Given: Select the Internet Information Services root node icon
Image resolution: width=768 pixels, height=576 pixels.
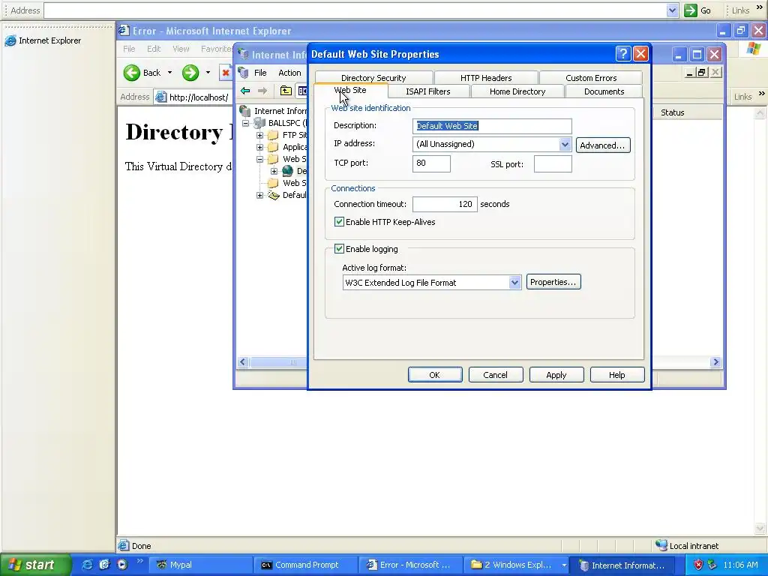Looking at the screenshot, I should [x=245, y=111].
